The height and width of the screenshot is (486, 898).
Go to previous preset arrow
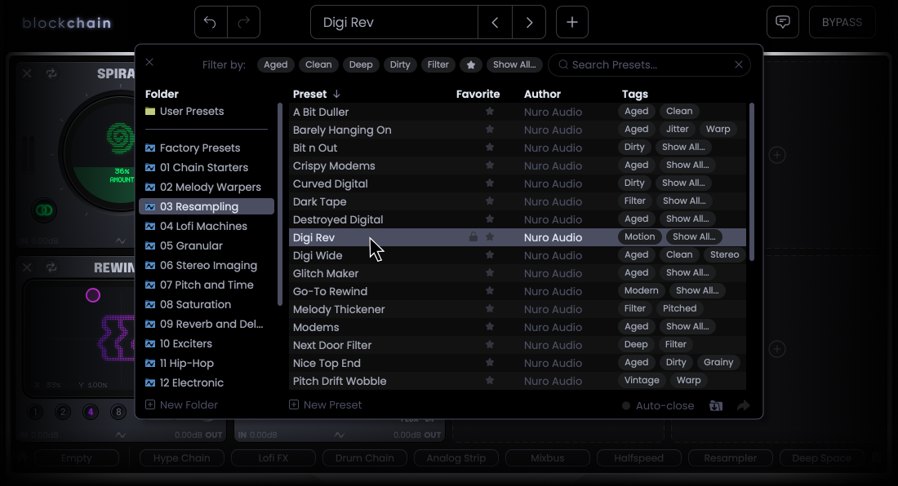(x=495, y=22)
